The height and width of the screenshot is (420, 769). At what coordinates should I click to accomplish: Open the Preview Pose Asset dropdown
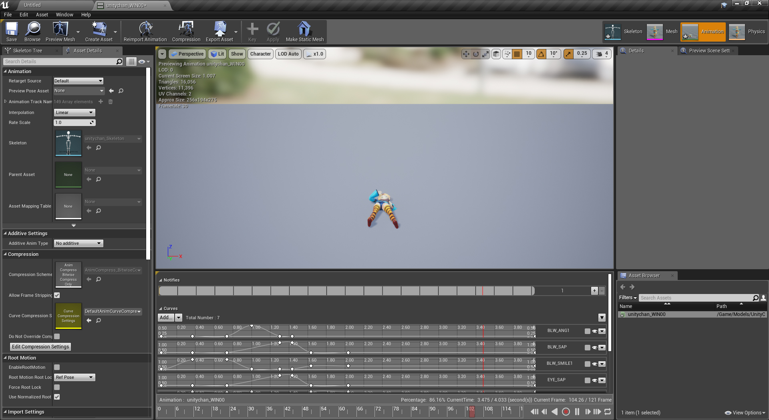[79, 91]
